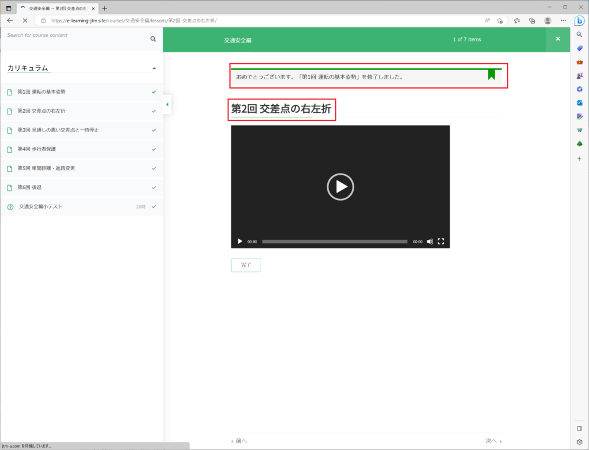
Task: Click the browser back arrow
Action: (10, 20)
